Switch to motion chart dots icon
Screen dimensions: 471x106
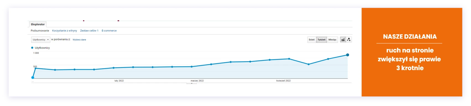349,39
